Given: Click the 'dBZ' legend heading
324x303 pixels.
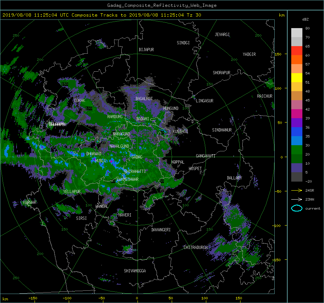Looking at the screenshot, I should click(305, 19).
